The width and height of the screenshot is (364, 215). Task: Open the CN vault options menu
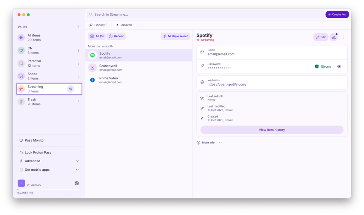tap(78, 50)
